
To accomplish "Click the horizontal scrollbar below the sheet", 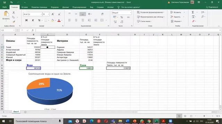I will tap(174, 112).
